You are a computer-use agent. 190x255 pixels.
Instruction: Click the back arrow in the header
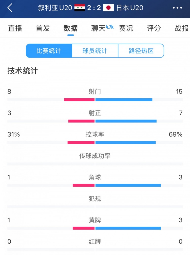click(x=10, y=8)
